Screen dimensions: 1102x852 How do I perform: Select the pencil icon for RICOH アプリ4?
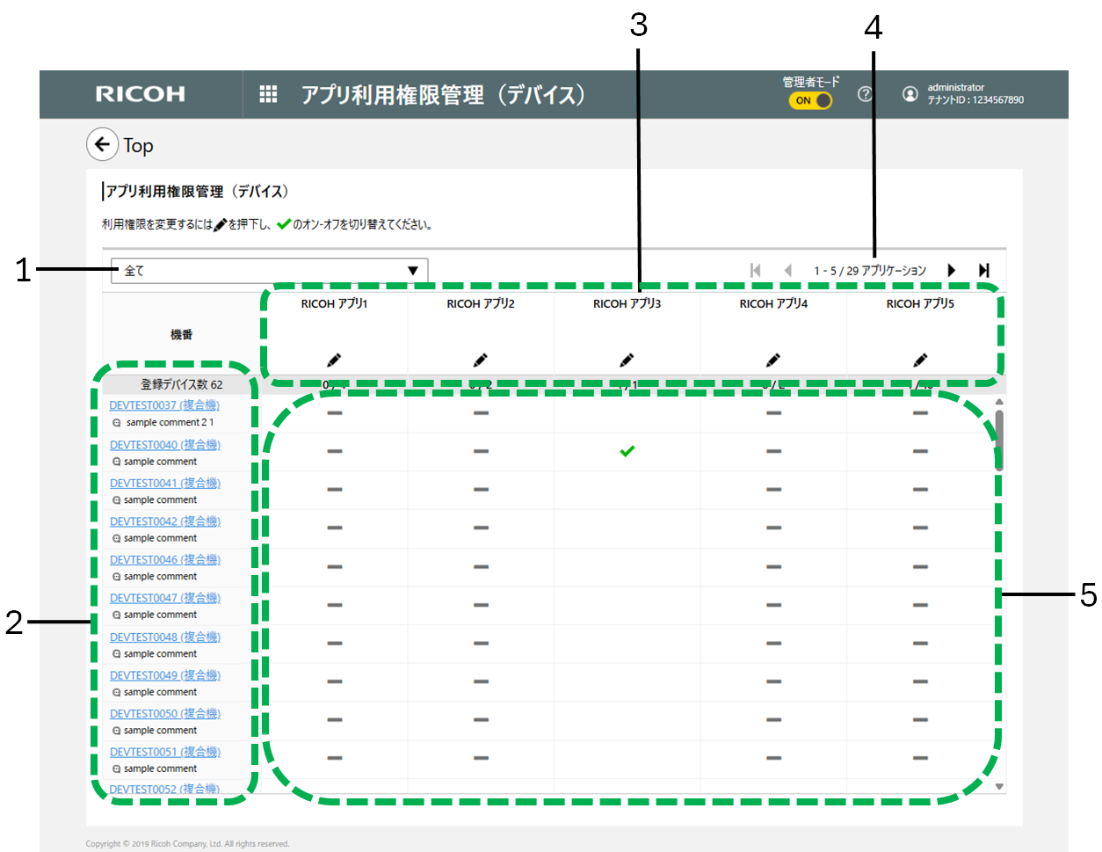pyautogui.click(x=772, y=360)
